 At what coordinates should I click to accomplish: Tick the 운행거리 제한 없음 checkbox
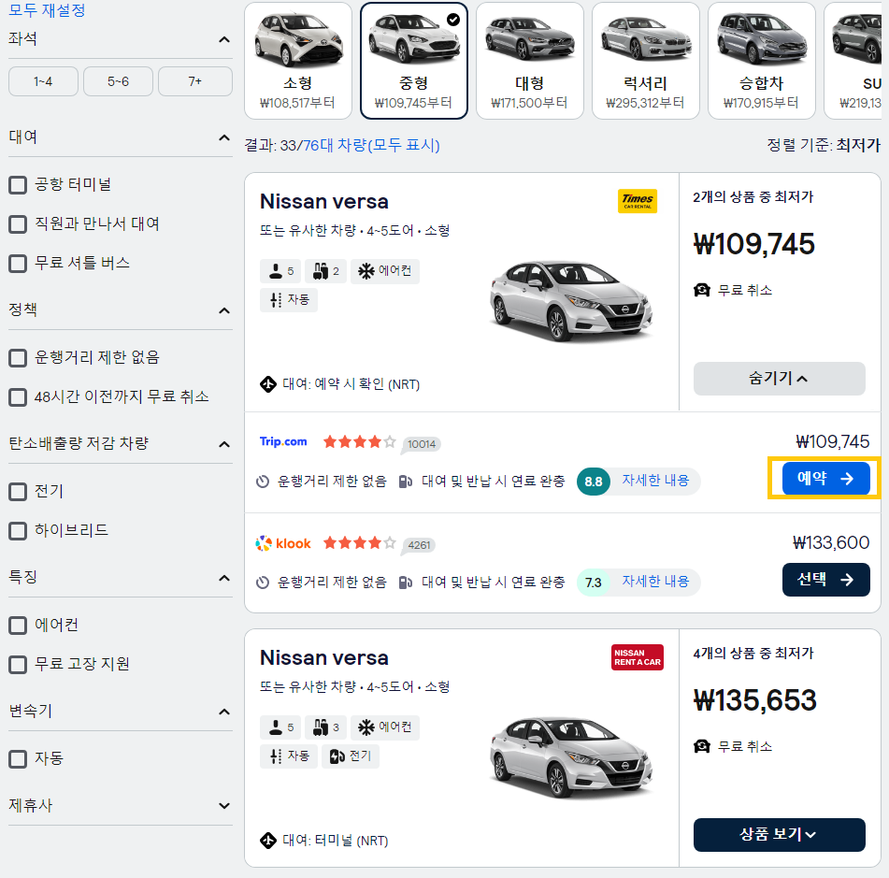(x=18, y=358)
